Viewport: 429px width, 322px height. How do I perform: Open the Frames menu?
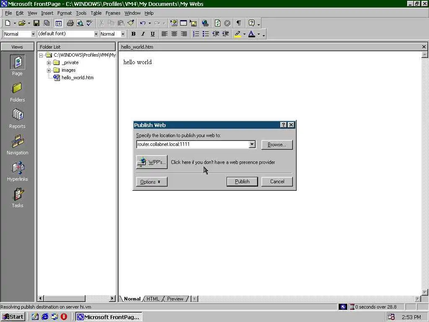click(113, 13)
